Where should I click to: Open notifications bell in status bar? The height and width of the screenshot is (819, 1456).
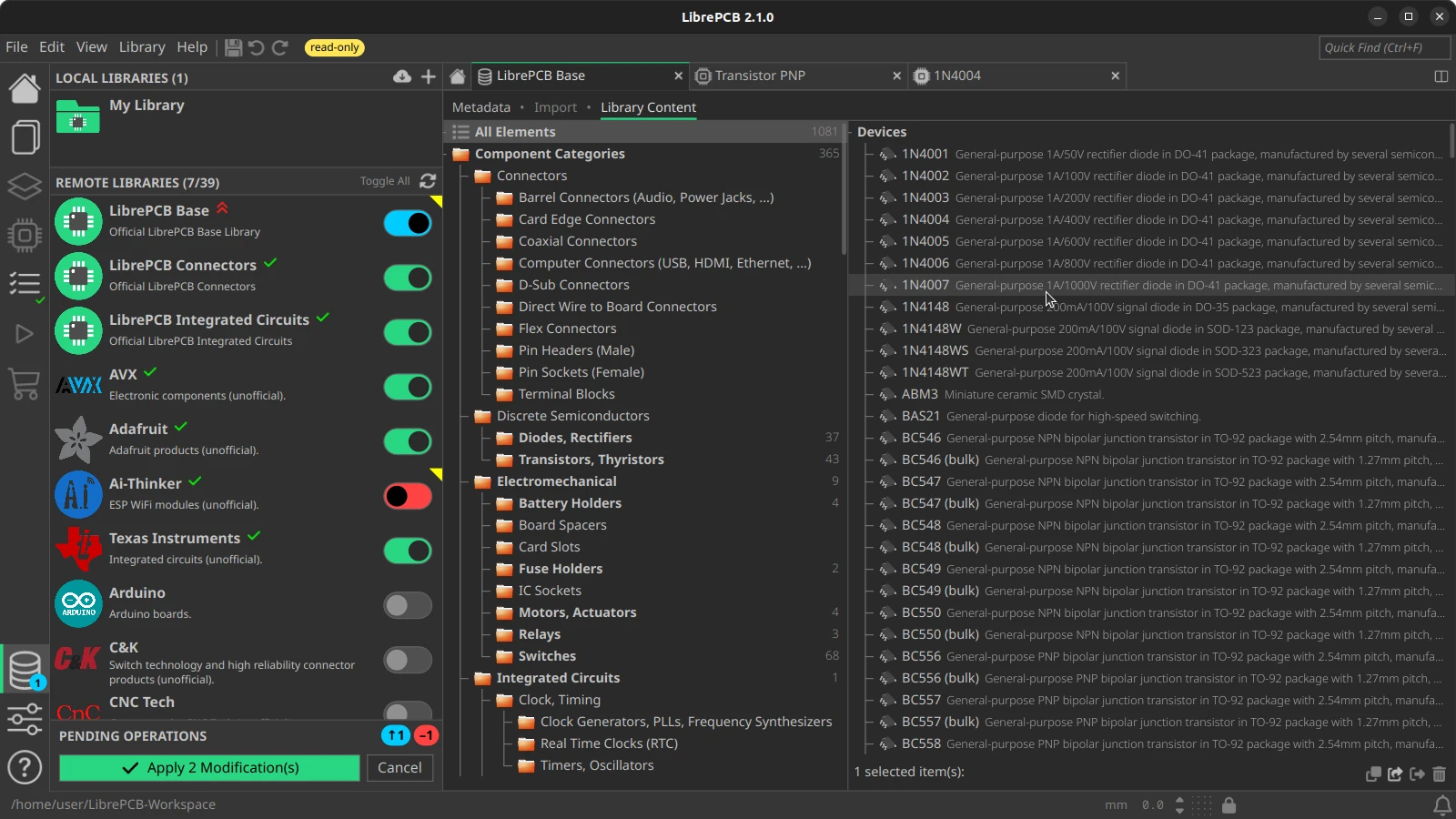[x=1442, y=805]
